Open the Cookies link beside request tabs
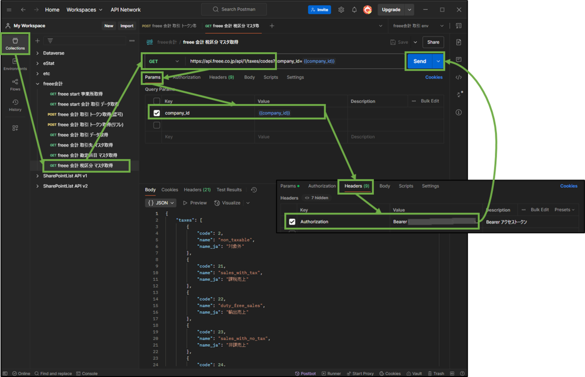The height and width of the screenshot is (377, 585). click(434, 78)
